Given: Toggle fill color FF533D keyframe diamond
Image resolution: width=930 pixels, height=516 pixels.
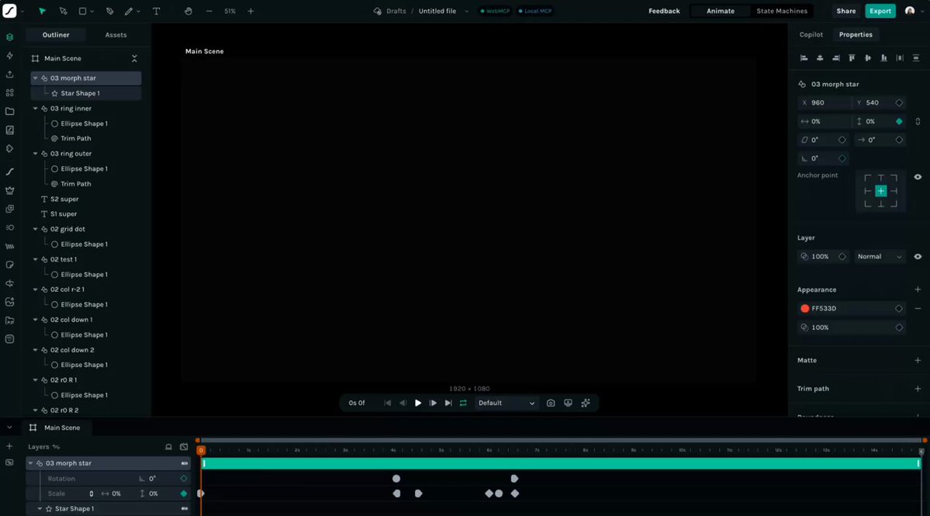Looking at the screenshot, I should (898, 308).
